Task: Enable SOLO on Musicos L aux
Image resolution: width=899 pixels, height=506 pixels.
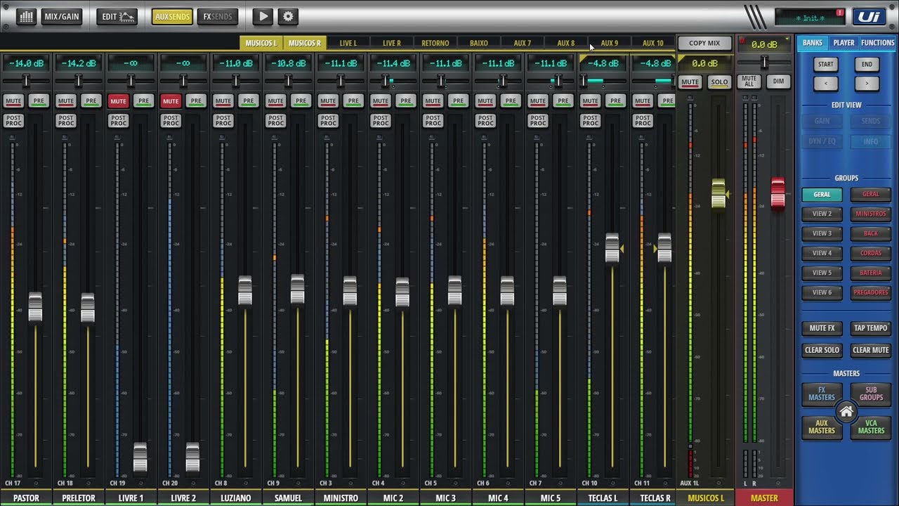Action: [719, 82]
